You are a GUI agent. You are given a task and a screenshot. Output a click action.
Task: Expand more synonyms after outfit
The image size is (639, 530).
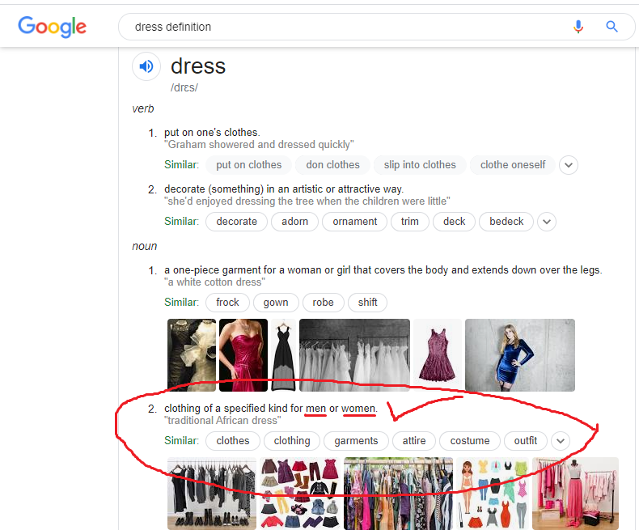[x=561, y=441]
